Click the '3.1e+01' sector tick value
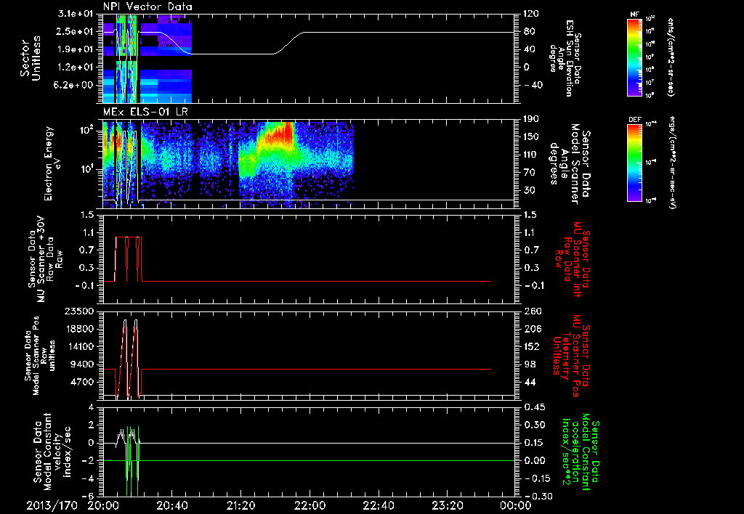The height and width of the screenshot is (514, 744). pyautogui.click(x=76, y=14)
